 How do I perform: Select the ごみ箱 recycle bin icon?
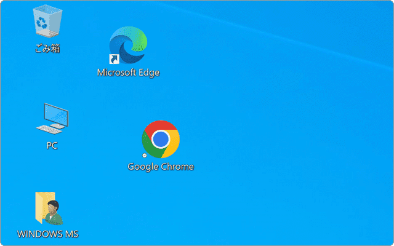click(x=47, y=22)
